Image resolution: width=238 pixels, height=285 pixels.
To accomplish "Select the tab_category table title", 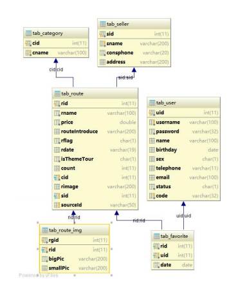I will 48,34.
